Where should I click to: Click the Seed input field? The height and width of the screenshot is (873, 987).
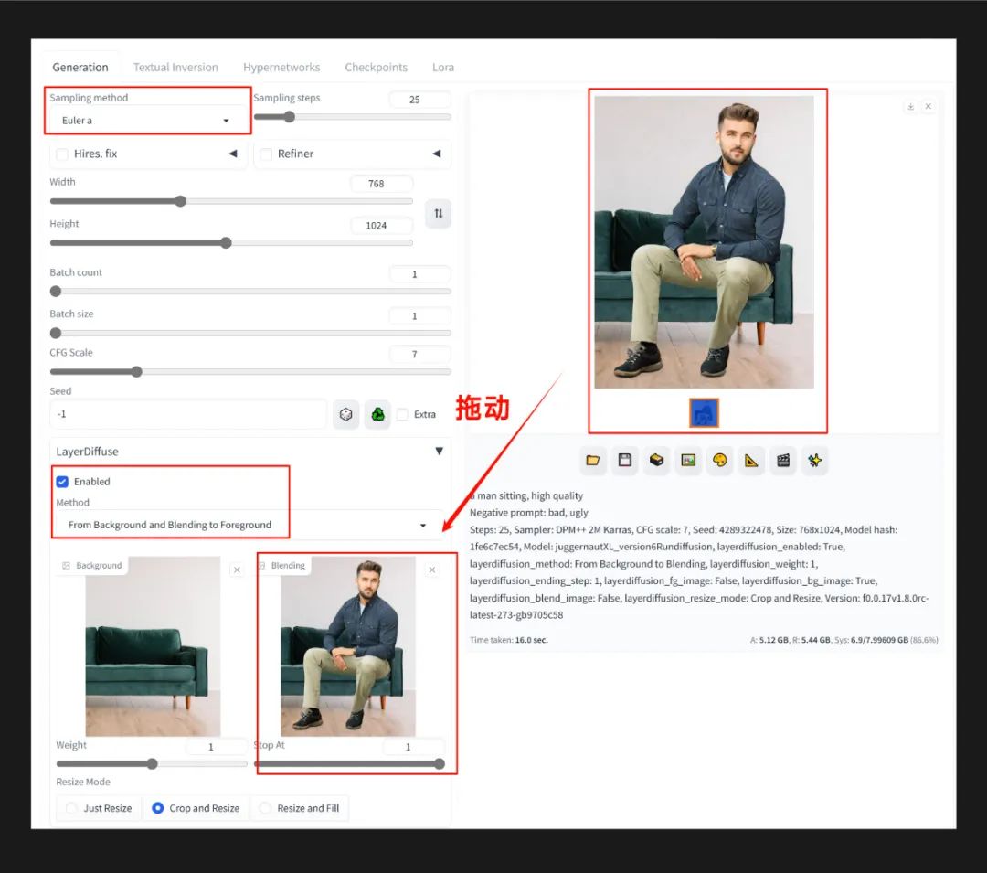click(x=188, y=414)
